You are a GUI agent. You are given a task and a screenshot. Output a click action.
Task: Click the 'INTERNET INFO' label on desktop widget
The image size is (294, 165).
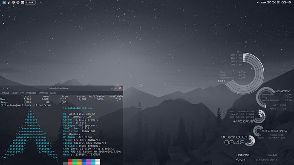275,131
